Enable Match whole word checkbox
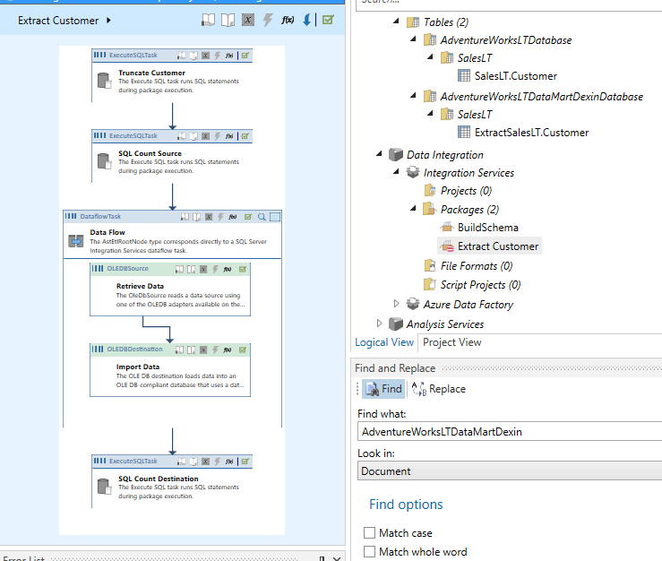Image resolution: width=662 pixels, height=561 pixels. (x=369, y=551)
